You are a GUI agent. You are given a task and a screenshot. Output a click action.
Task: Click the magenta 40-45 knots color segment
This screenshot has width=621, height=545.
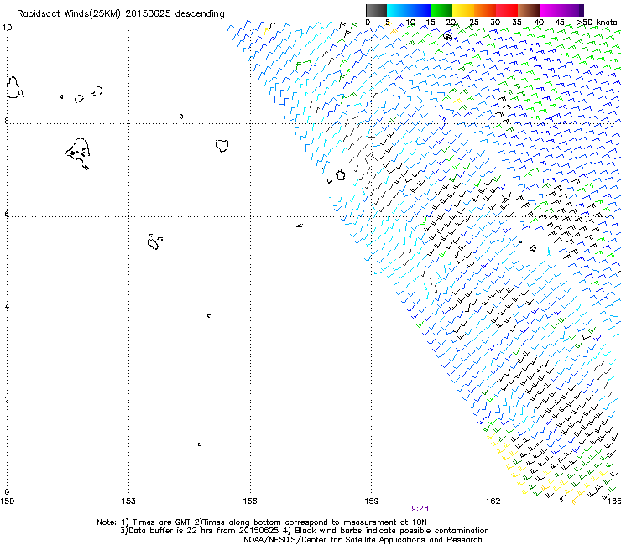click(x=551, y=10)
